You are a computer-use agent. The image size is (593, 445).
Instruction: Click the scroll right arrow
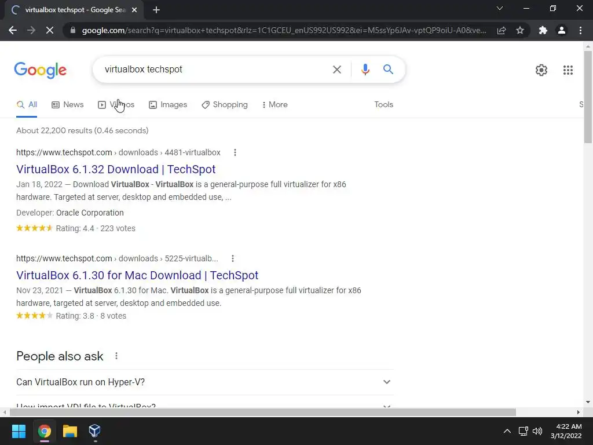pos(579,412)
